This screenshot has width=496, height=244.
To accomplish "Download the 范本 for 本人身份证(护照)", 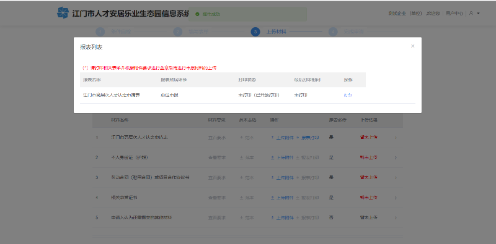I will (x=247, y=158).
